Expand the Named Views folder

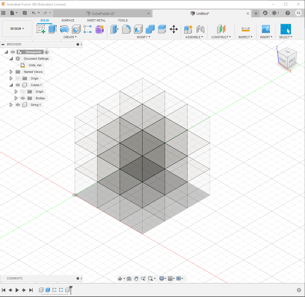pos(11,72)
